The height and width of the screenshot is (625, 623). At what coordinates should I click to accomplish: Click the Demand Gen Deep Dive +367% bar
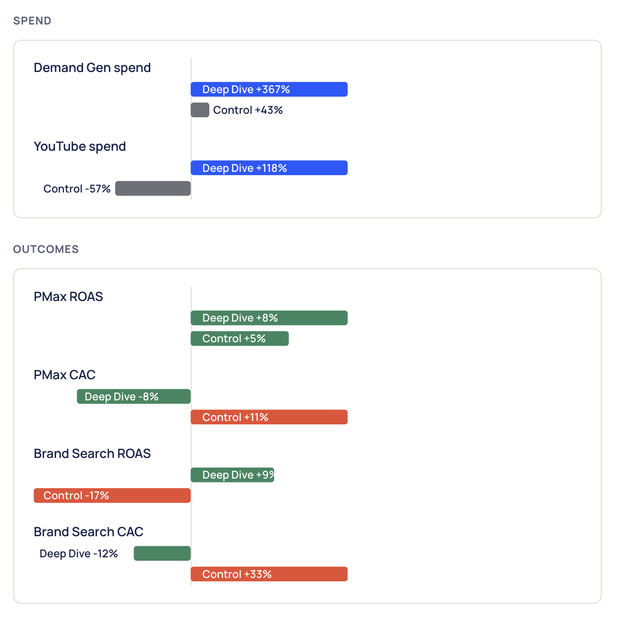[x=269, y=89]
